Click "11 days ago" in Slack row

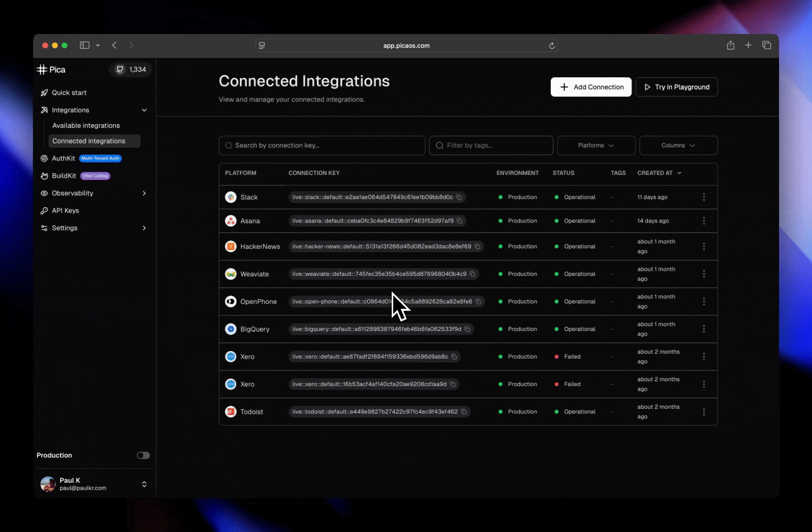pos(652,197)
